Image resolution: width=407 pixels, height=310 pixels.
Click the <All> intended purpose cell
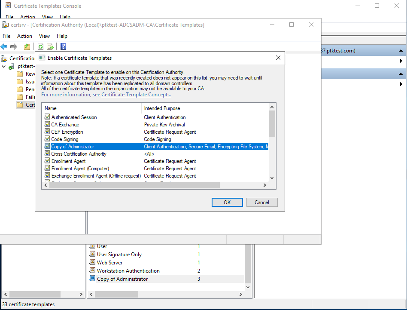click(x=149, y=154)
